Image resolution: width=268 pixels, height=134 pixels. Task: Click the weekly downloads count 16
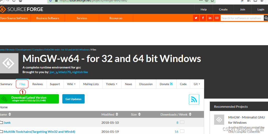(177, 132)
